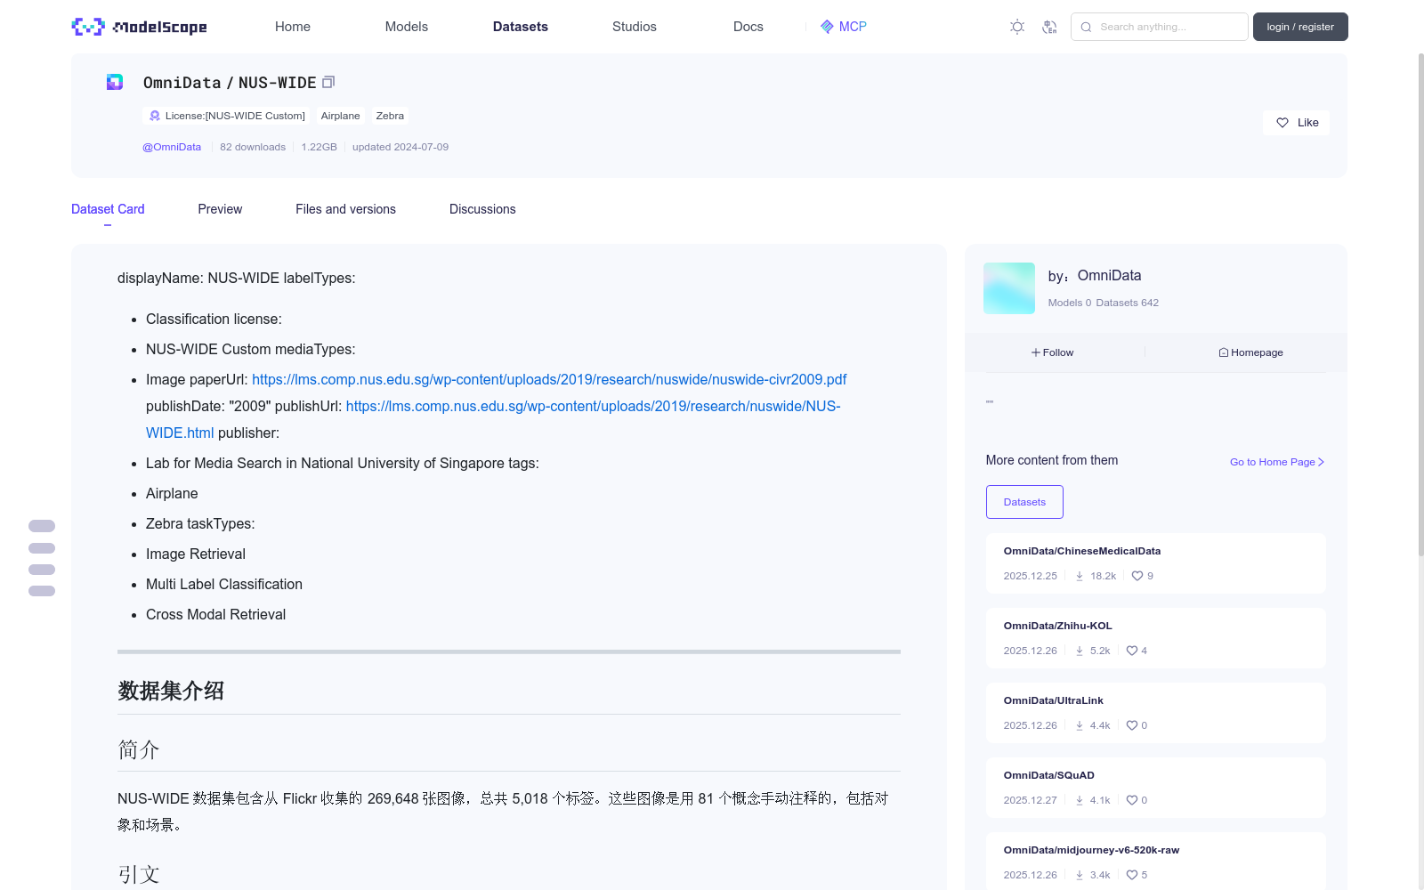This screenshot has height=890, width=1424.
Task: Open OmniData Homepage button
Action: pyautogui.click(x=1250, y=352)
